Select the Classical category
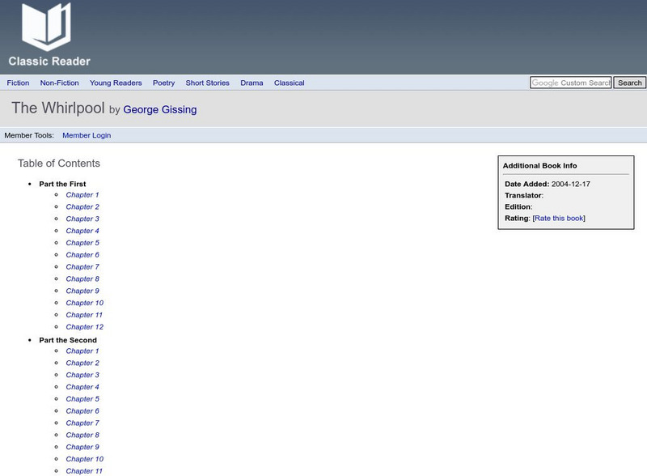The height and width of the screenshot is (476, 647). tap(289, 83)
